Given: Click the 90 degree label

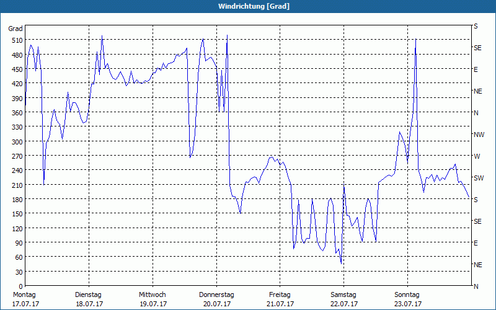Looking at the screenshot, I should (19, 243).
